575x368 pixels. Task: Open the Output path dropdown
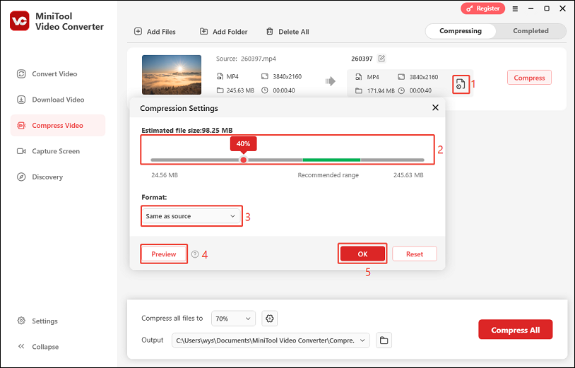pyautogui.click(x=271, y=340)
